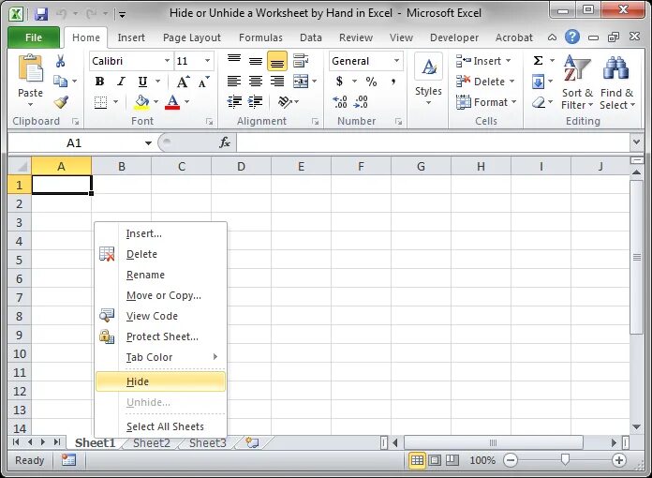This screenshot has height=478, width=652.
Task: Toggle Center text alignment
Action: coord(256,82)
